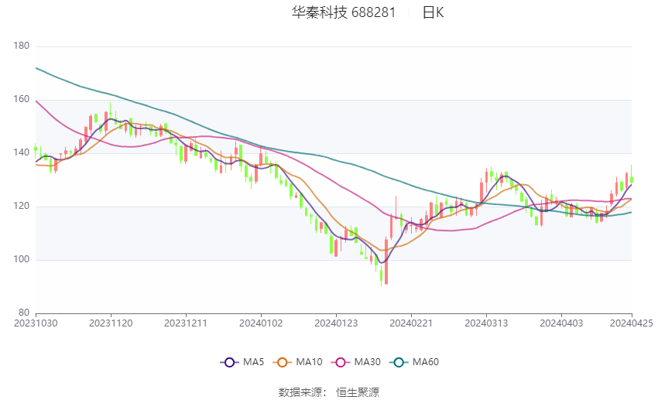658x400 pixels.
Task: Disable MA60 series via legend text
Action: coord(425,361)
